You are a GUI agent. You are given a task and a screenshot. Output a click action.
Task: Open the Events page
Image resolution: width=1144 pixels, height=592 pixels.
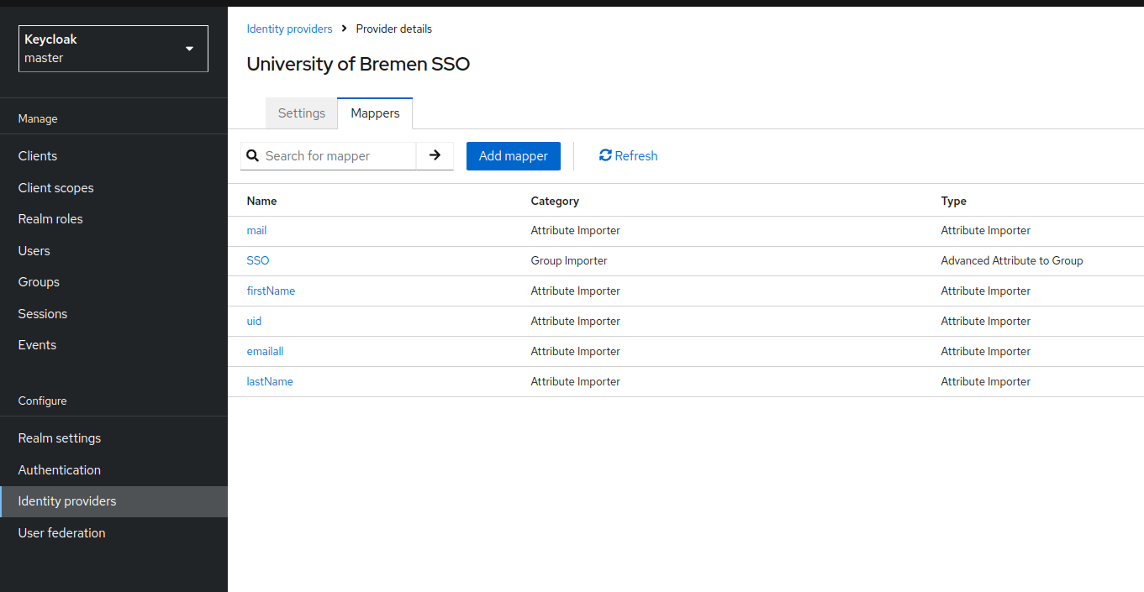point(113,345)
